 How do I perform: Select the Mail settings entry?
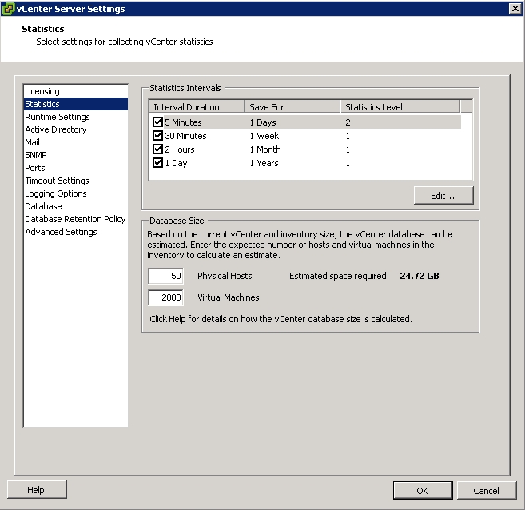[76, 142]
